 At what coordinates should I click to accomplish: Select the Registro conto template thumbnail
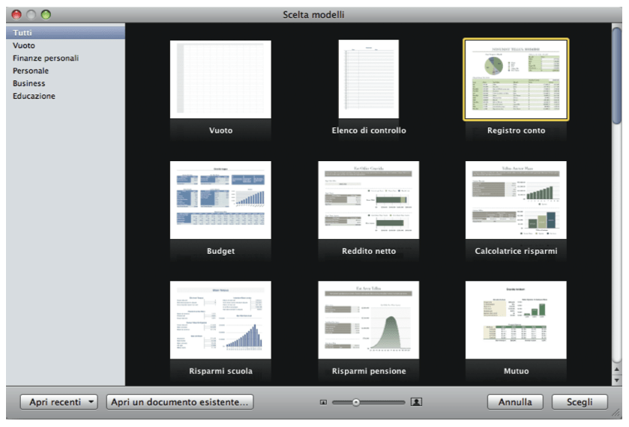[x=516, y=79]
